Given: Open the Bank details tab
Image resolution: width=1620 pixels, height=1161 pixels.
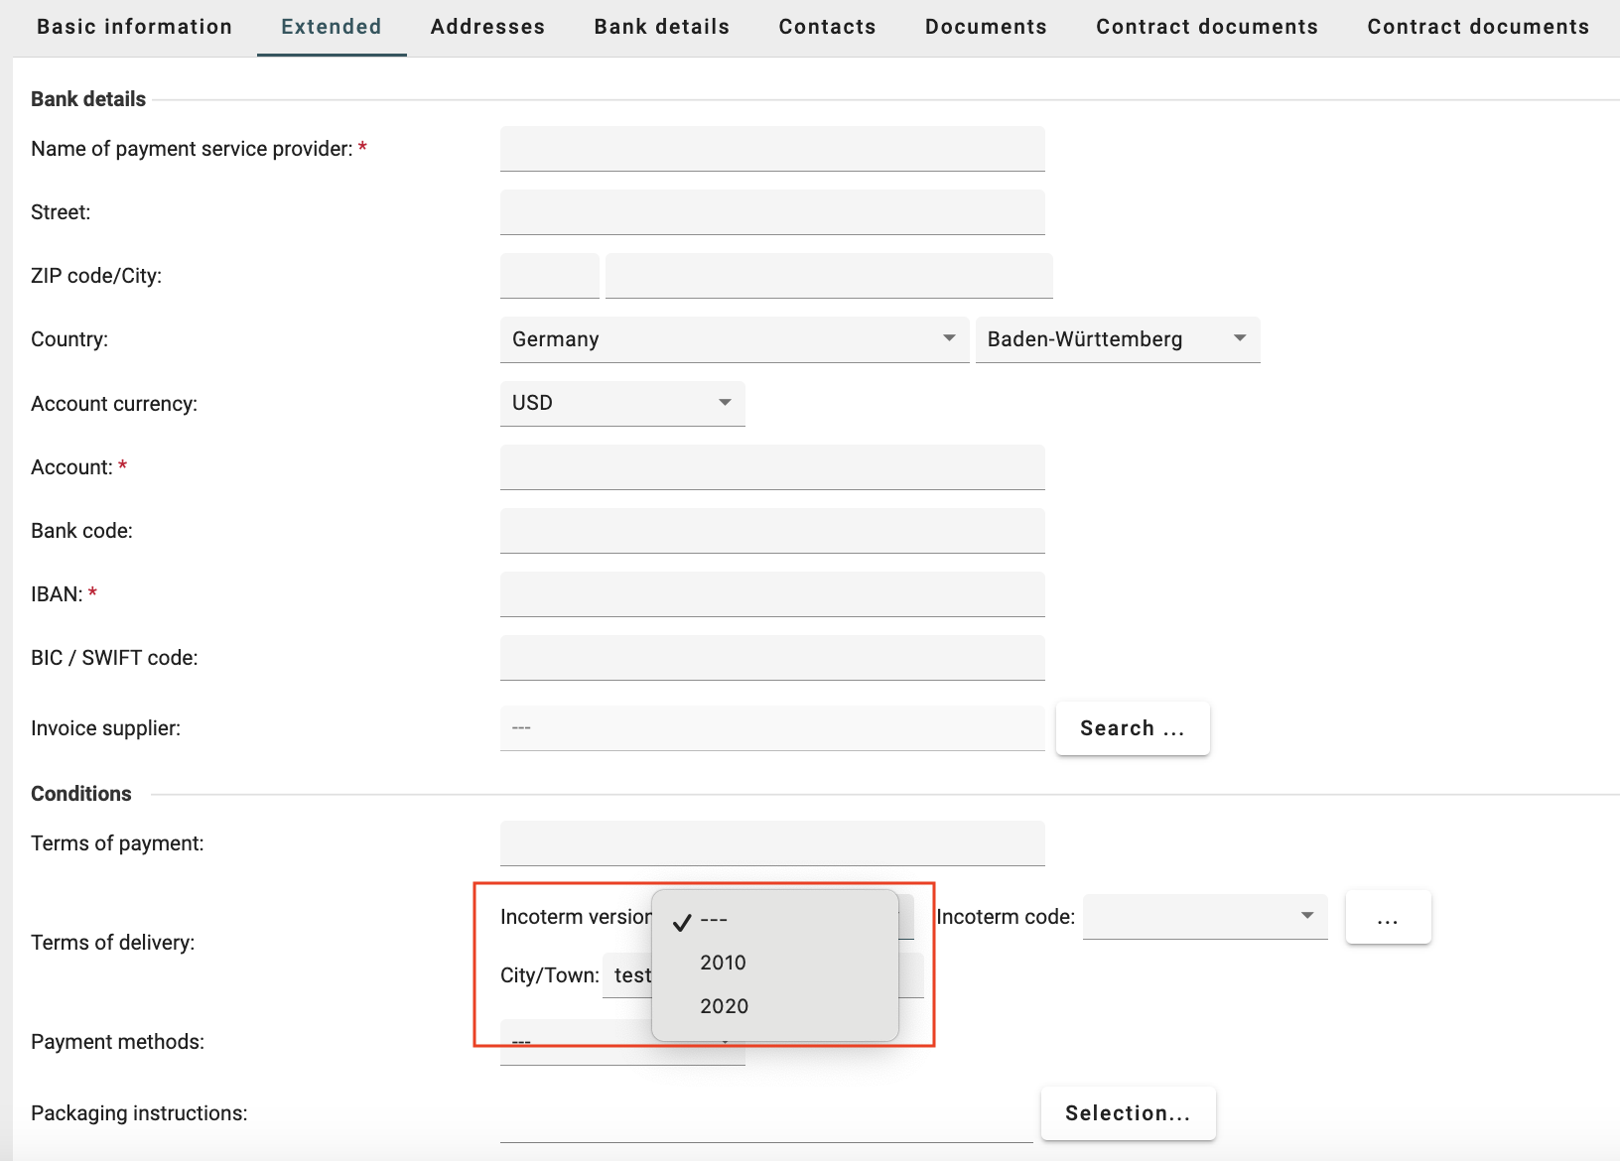Looking at the screenshot, I should 661,27.
